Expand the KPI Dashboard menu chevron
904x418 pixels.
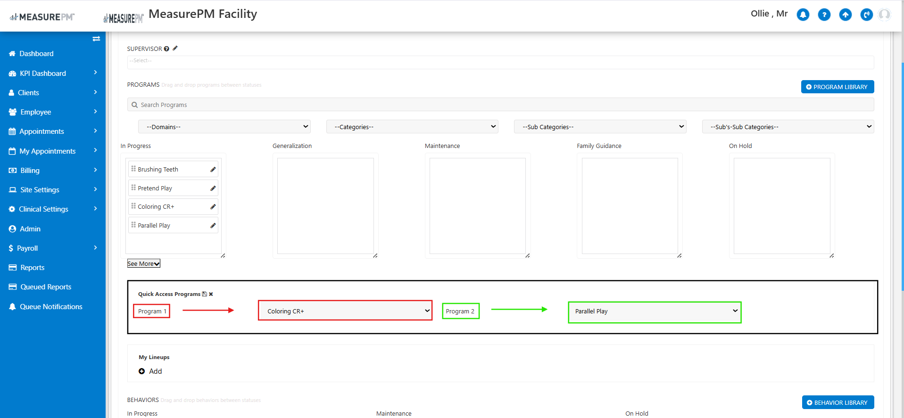95,73
